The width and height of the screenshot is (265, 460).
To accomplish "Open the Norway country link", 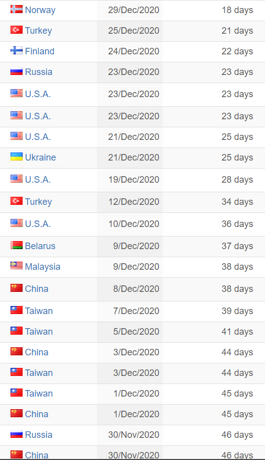I will [40, 10].
